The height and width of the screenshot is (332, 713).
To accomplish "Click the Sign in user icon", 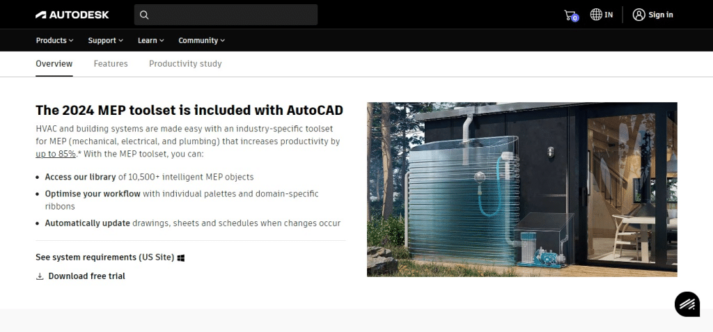I will tap(639, 15).
